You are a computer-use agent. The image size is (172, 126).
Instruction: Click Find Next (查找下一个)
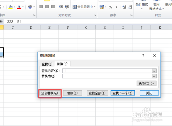pos(123,93)
